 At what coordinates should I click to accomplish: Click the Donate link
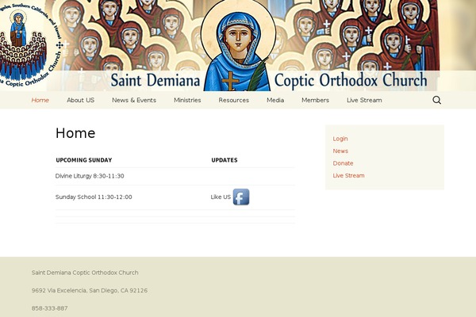pos(343,163)
